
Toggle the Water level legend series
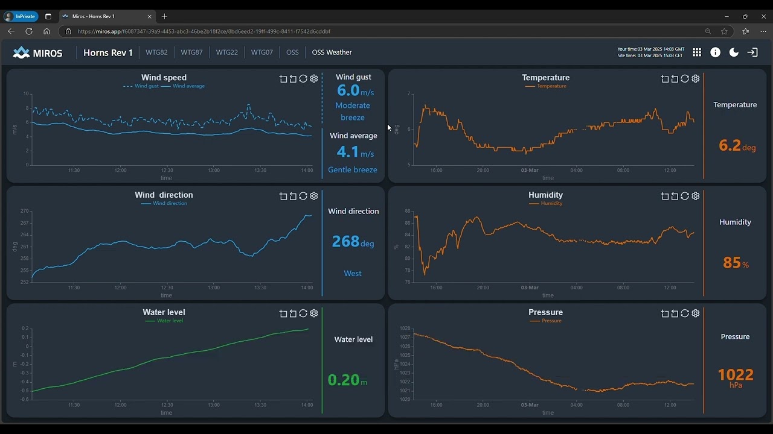tap(164, 321)
